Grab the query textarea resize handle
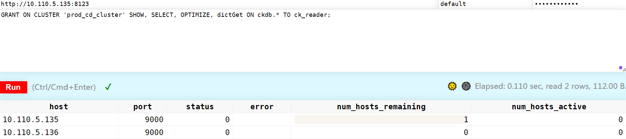The width and height of the screenshot is (626, 139). (624, 70)
